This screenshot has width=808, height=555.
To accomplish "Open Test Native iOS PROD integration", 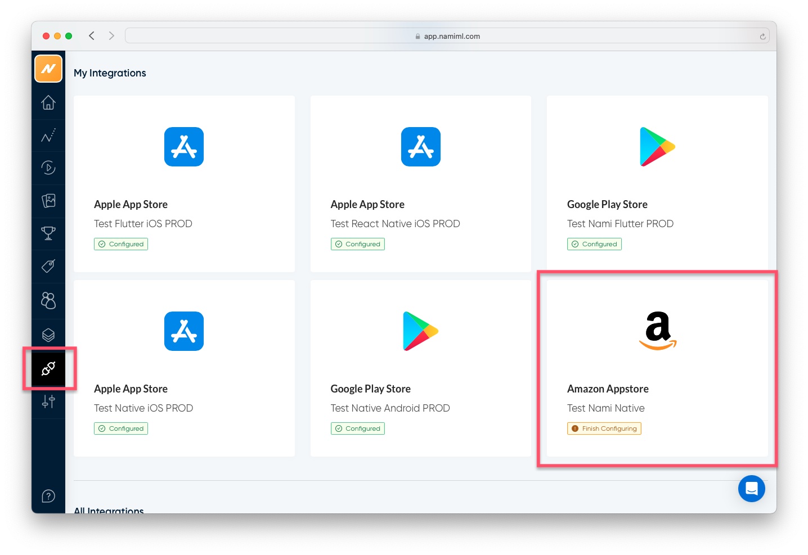I will pyautogui.click(x=184, y=368).
